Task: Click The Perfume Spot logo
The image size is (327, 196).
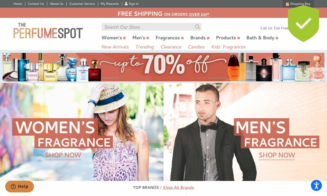Action: pyautogui.click(x=48, y=31)
